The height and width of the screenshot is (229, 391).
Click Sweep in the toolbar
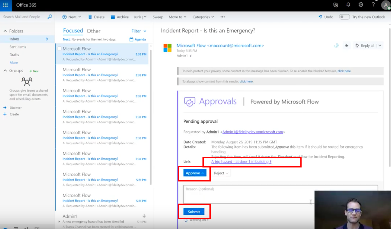(x=158, y=17)
